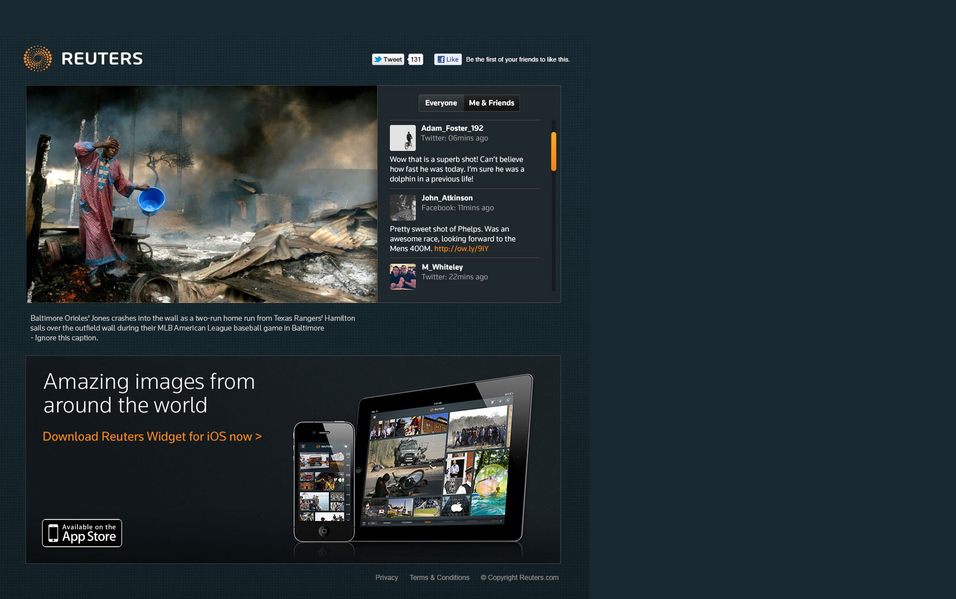Open John_Atkinson's profile avatar
This screenshot has width=956, height=599.
[x=403, y=207]
